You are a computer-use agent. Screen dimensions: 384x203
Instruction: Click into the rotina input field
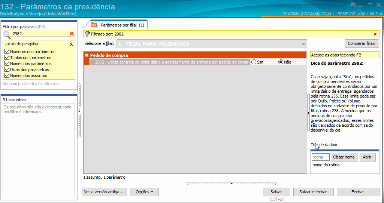tap(321, 157)
